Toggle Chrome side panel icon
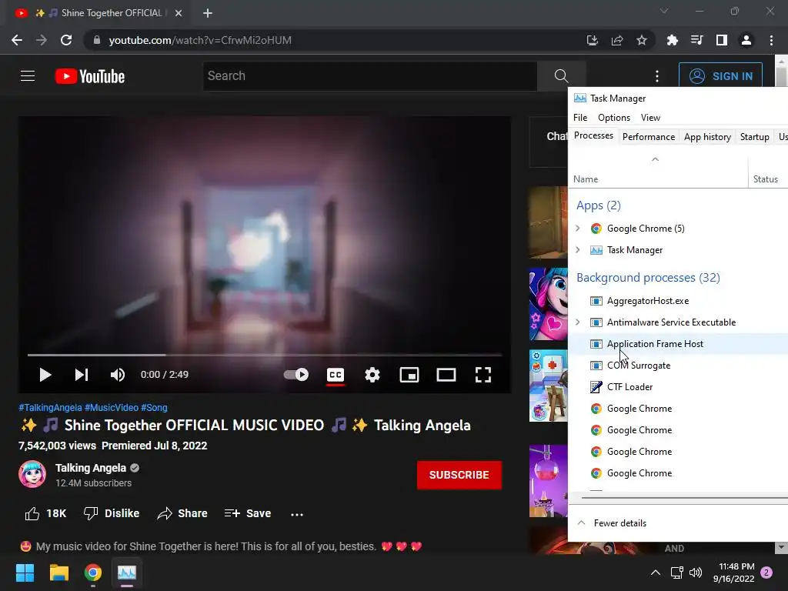 coord(722,40)
